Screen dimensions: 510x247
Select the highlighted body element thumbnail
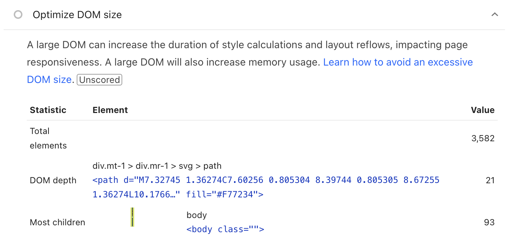click(132, 217)
